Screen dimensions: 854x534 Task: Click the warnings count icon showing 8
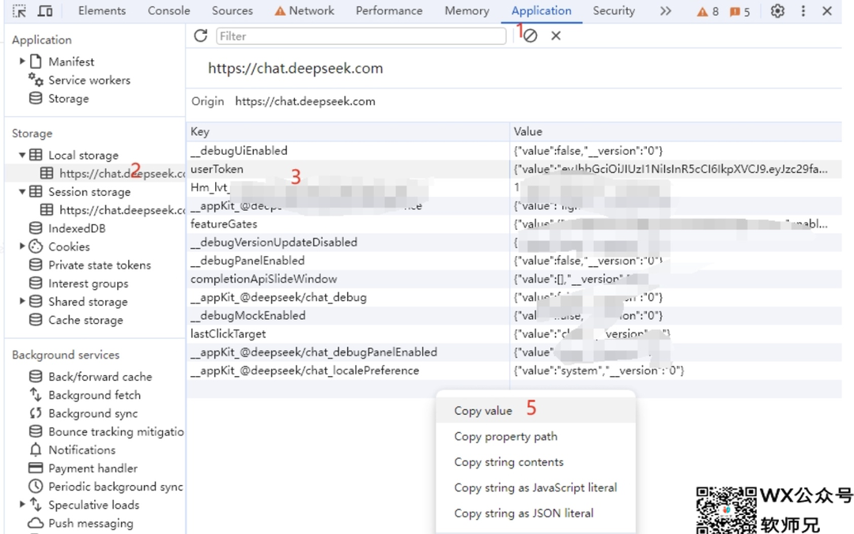tap(708, 11)
